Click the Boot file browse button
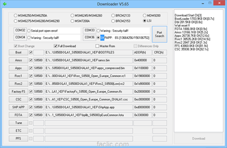This screenshot has width=227, height=148. pos(18,53)
